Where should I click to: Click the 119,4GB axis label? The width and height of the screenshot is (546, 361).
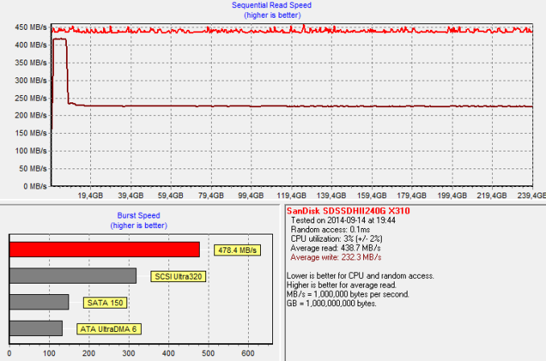[291, 196]
